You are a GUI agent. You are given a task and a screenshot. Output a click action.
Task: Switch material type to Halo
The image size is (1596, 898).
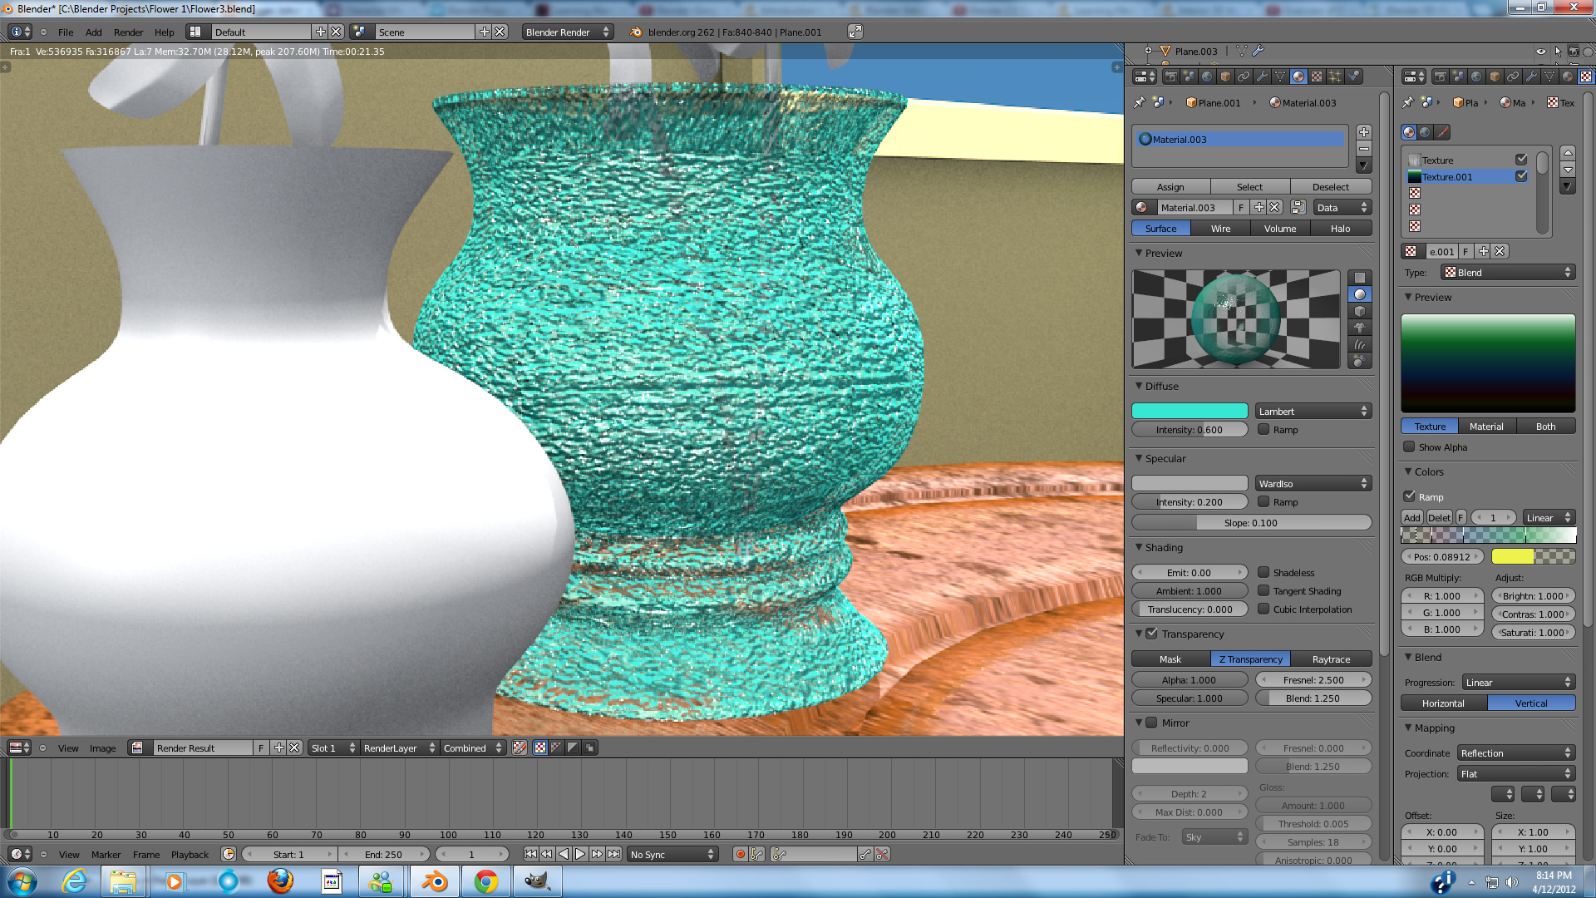[1341, 228]
